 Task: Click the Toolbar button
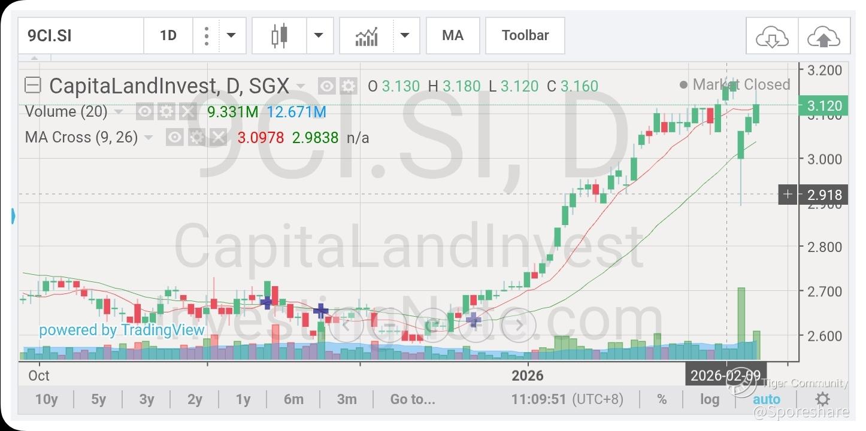pyautogui.click(x=525, y=36)
